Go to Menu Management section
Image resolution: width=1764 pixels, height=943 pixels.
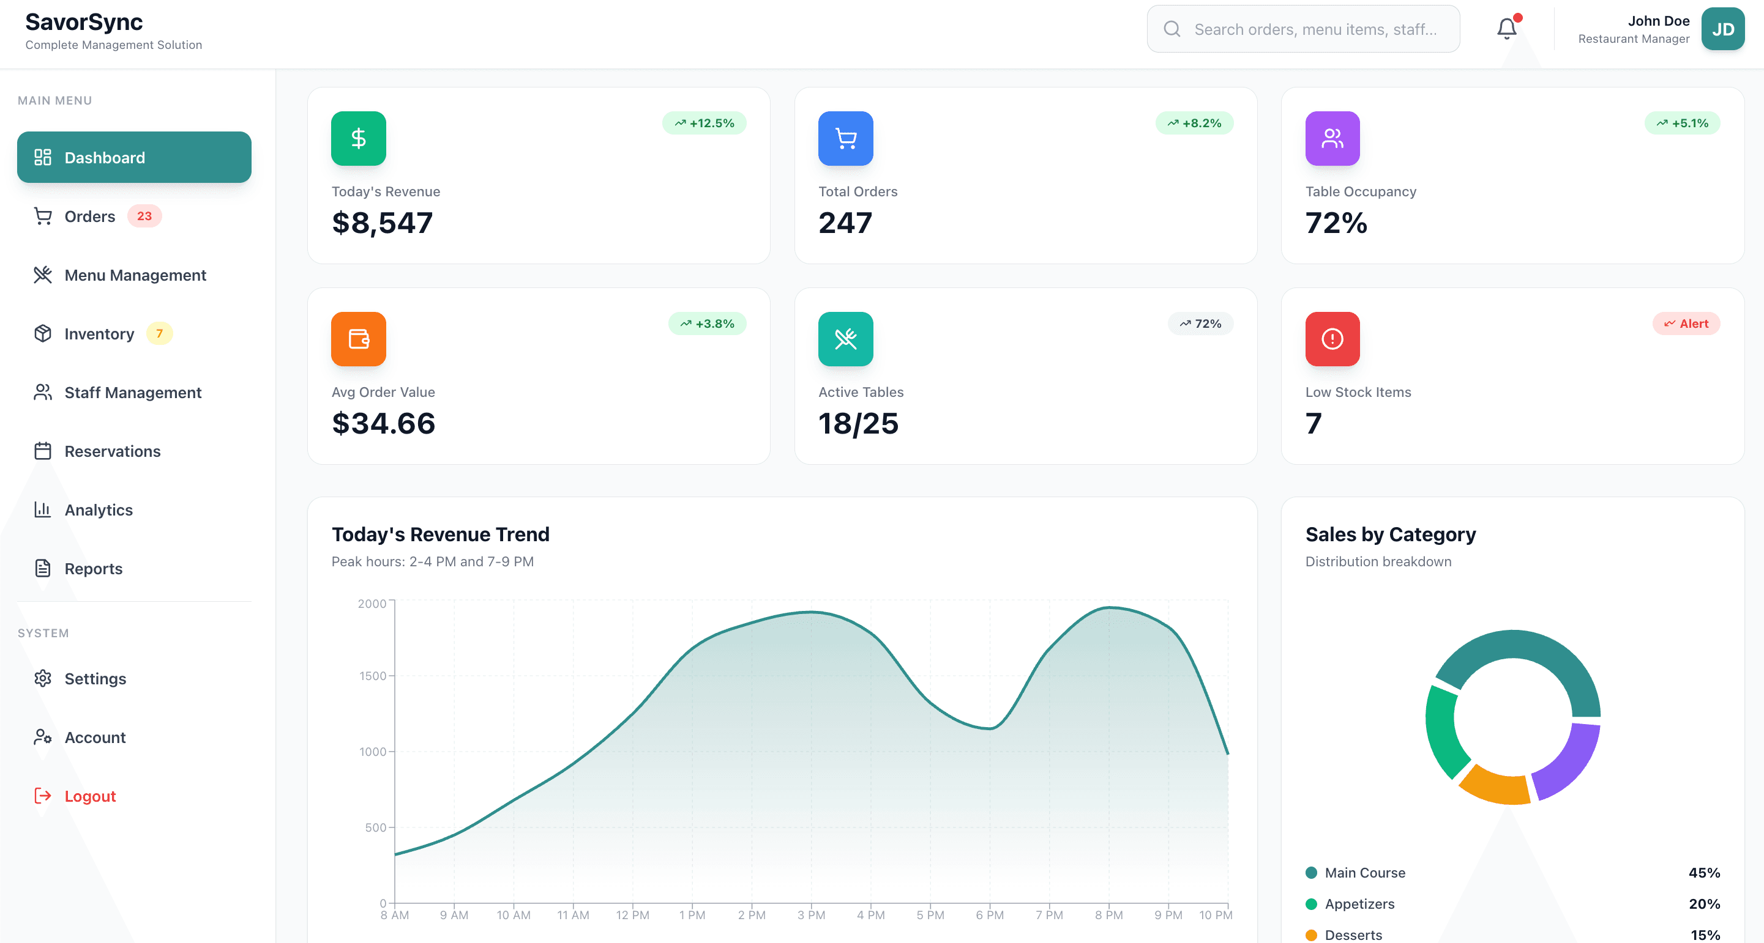coord(135,275)
